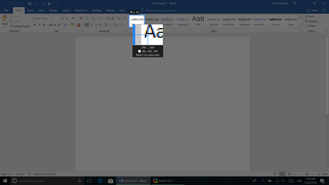Image resolution: width=329 pixels, height=185 pixels.
Task: Open the font size dropdown
Action: [x=59, y=18]
